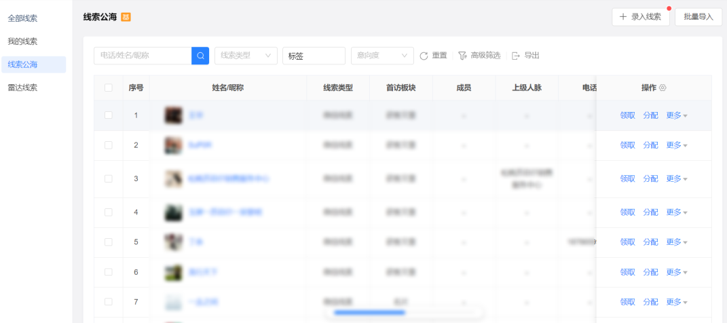Click 领取 in row 4
This screenshot has height=323, width=727.
(628, 212)
